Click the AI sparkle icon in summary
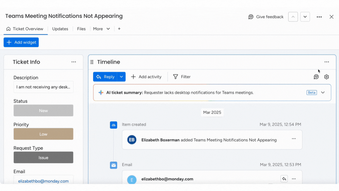Image resolution: width=339 pixels, height=191 pixels. (x=101, y=93)
